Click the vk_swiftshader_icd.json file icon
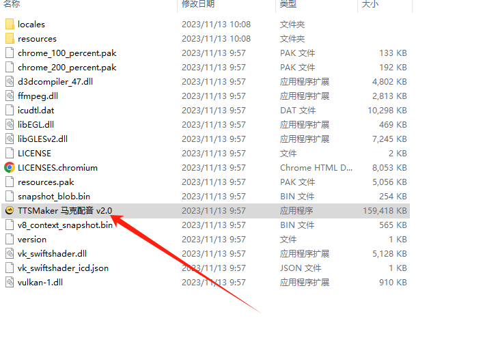 click(x=10, y=268)
